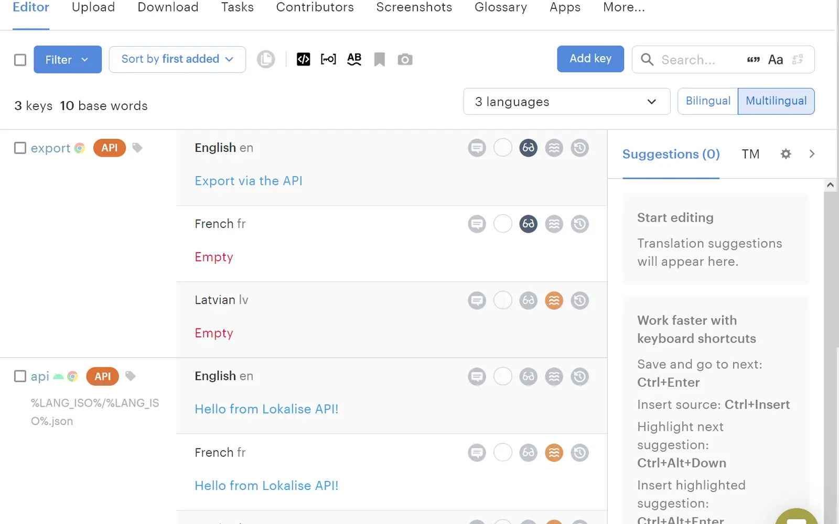Toggle unverified icon for api French
Screen dimensions: 839x524
coord(554,453)
